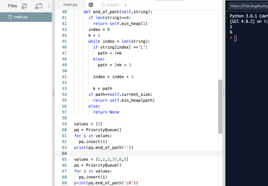Image resolution: width=268 pixels, height=186 pixels.
Task: Click the editor vertical scrollbar thumb
Action: click(x=220, y=107)
